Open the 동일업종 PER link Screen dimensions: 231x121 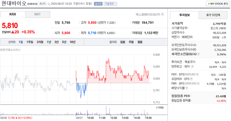181,96
